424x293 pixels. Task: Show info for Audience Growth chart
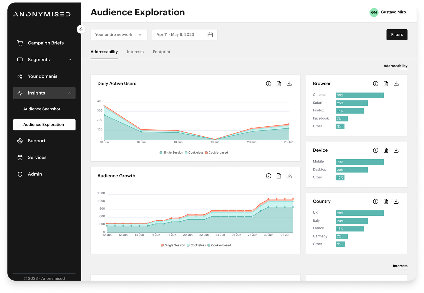click(269, 176)
